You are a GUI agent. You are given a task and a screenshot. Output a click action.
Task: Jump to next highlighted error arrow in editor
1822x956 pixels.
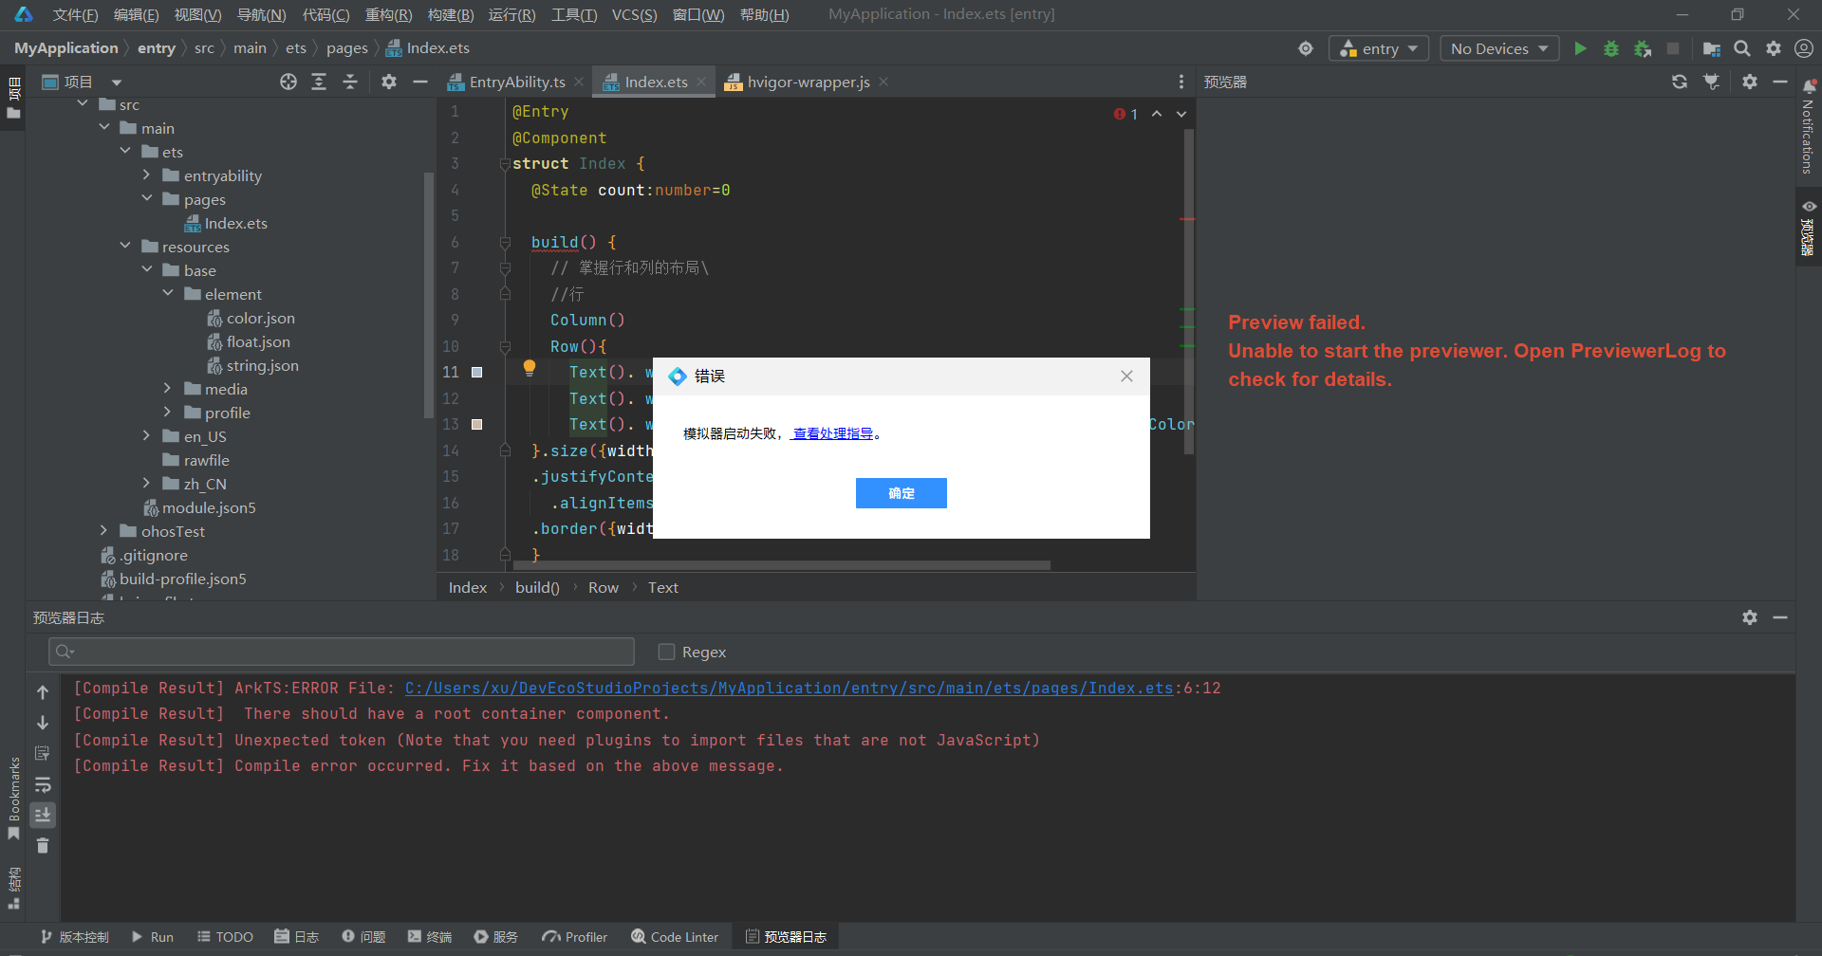coord(1181,114)
